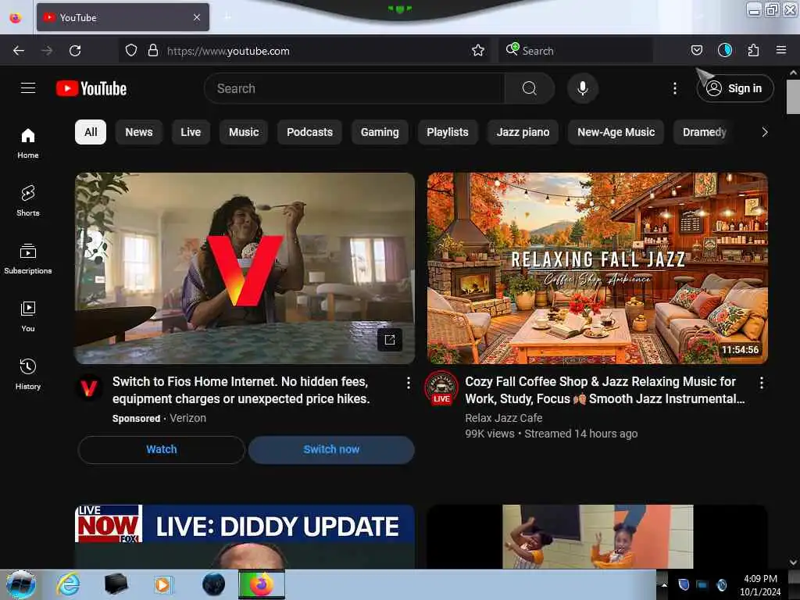The width and height of the screenshot is (800, 600).
Task: Go back in browser
Action: (x=19, y=51)
